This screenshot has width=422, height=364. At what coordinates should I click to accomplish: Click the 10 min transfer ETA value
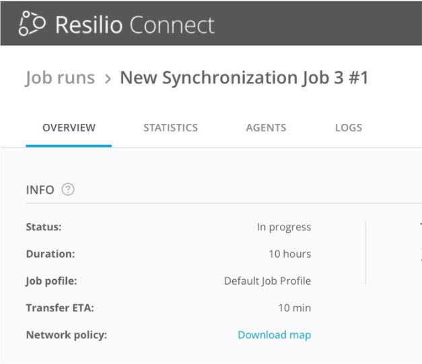[x=294, y=308]
